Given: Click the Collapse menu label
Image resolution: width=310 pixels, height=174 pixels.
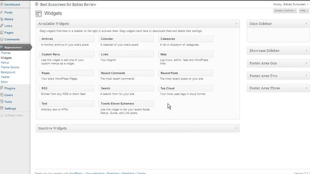Looking at the screenshot, I should (x=14, y=115).
